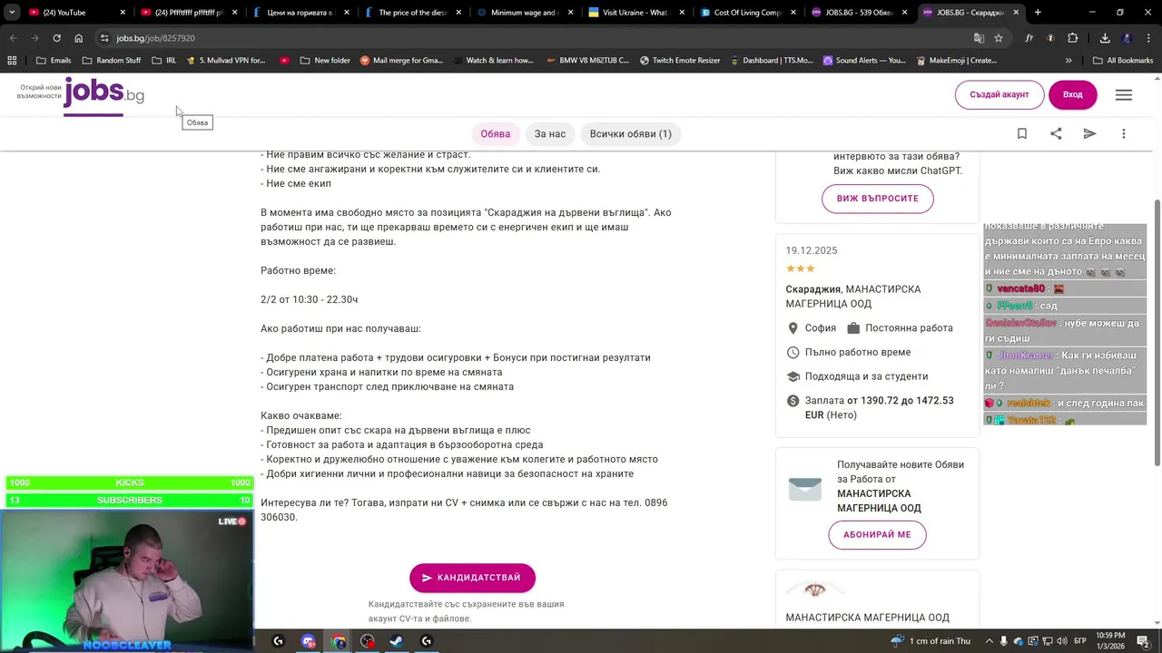Click the streamer webcam overlay
This screenshot has height=653, width=1162.
click(126, 580)
